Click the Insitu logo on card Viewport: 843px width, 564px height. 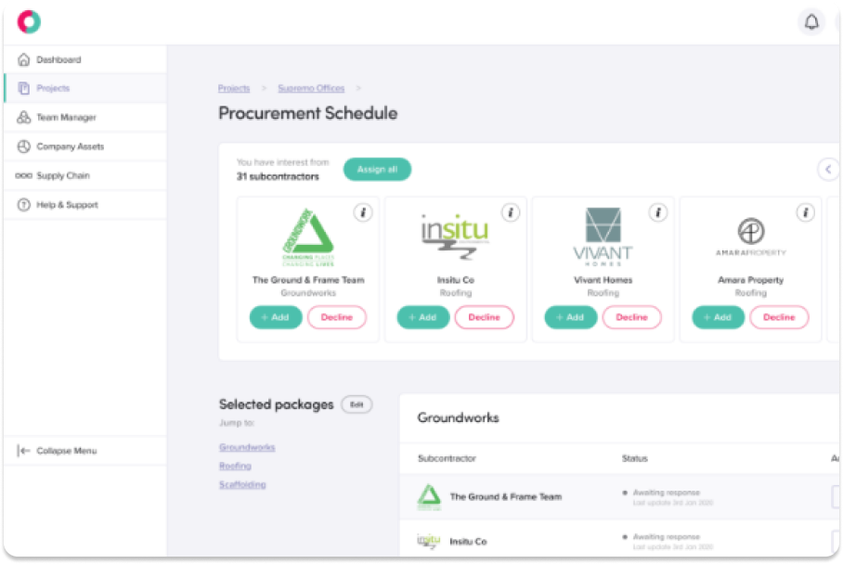point(455,237)
